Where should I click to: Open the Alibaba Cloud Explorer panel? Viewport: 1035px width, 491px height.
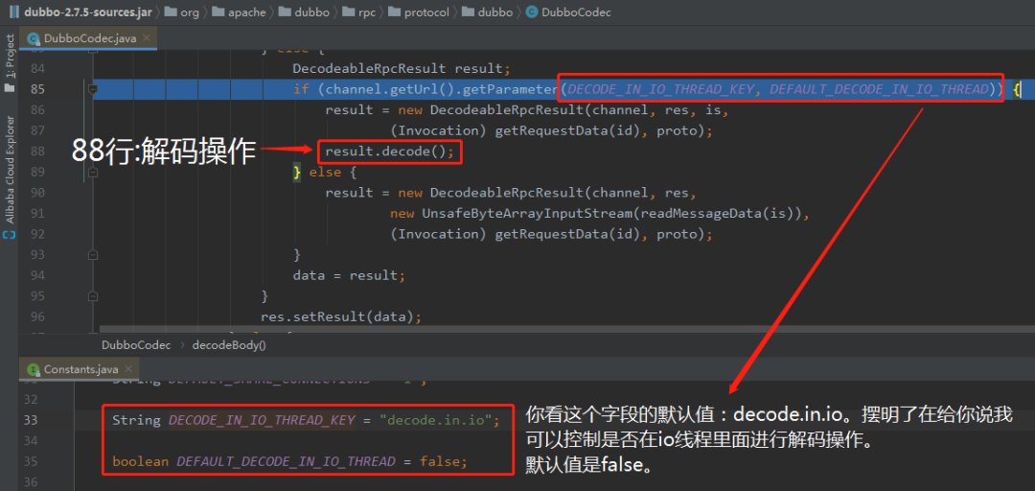point(10,169)
